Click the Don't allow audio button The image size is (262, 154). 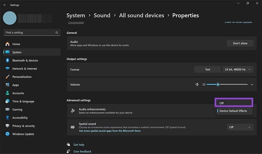[240, 43]
